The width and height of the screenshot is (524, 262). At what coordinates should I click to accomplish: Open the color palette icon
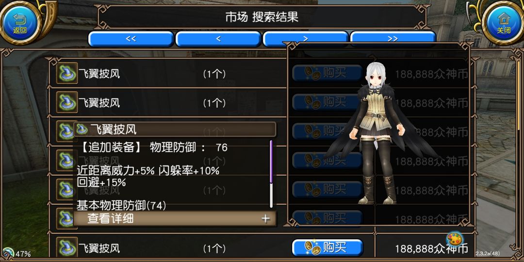click(454, 240)
